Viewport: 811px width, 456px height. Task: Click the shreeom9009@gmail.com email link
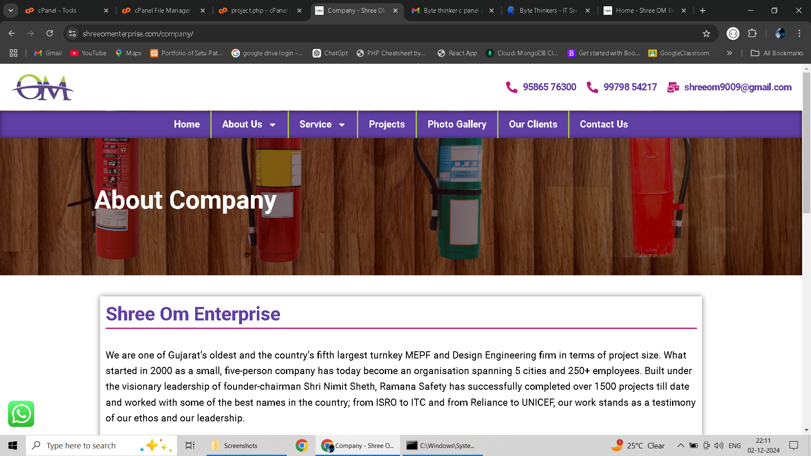click(x=738, y=87)
